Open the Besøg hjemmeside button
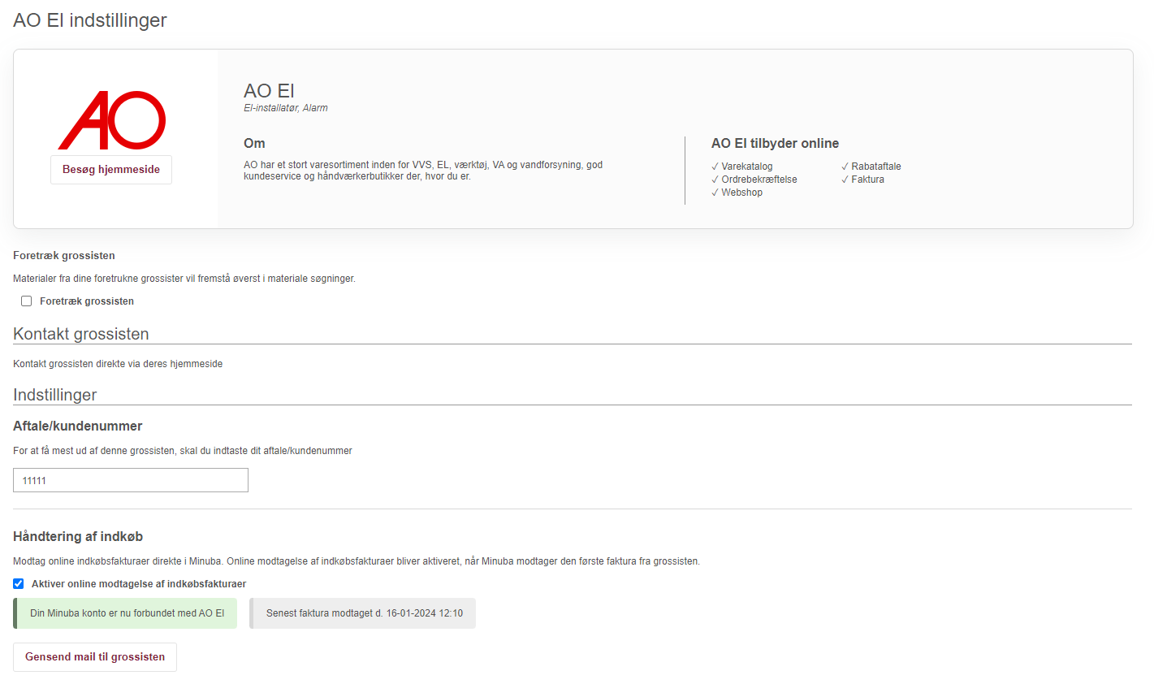Viewport: 1154px width, 684px height. [x=111, y=170]
